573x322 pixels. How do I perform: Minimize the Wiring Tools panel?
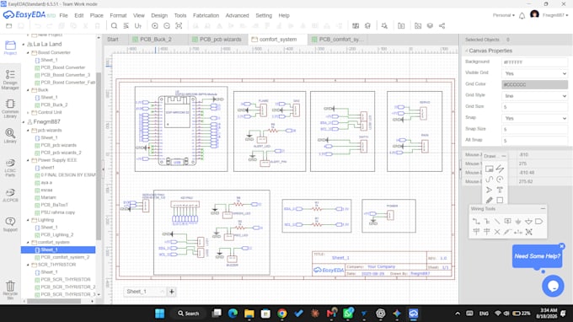coord(543,209)
